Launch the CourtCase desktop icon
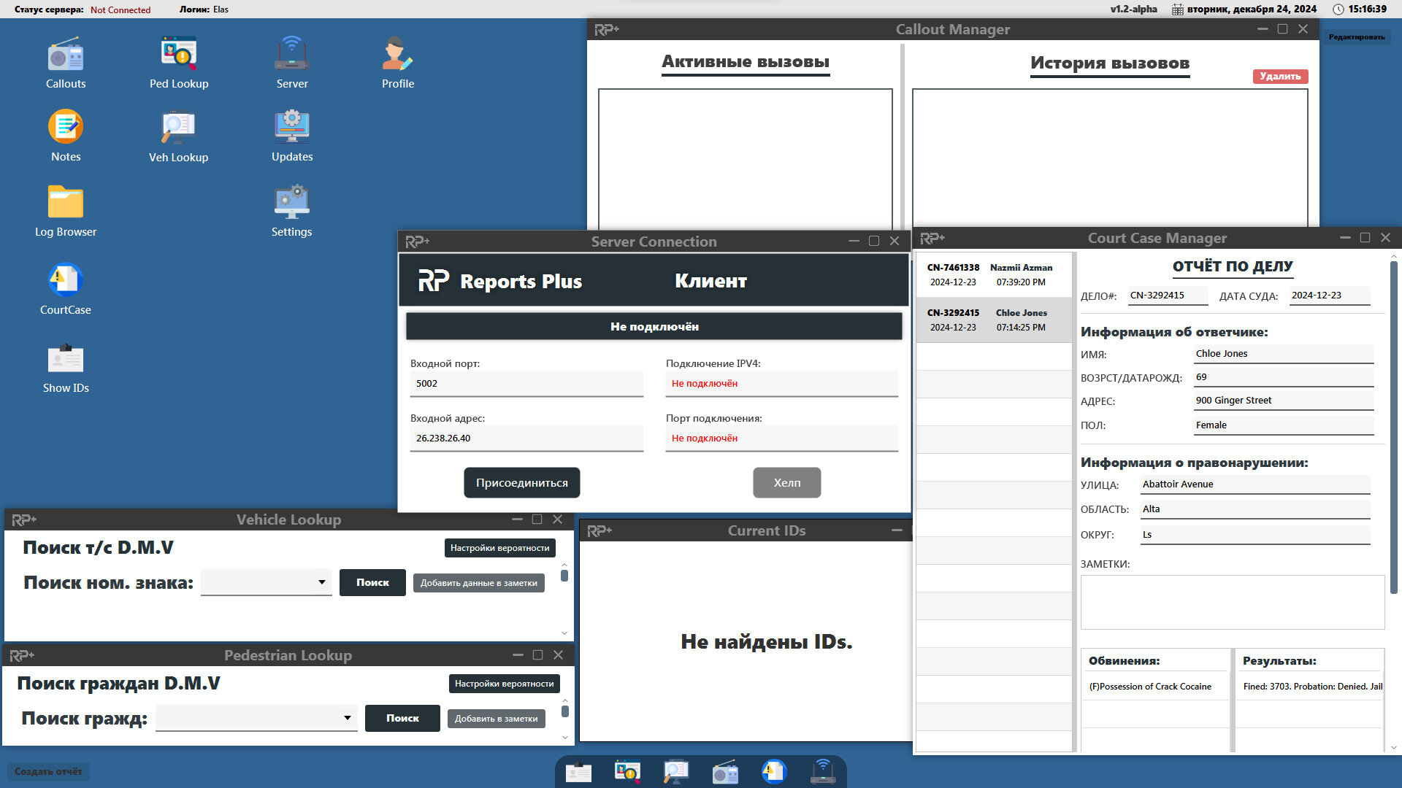Image resolution: width=1402 pixels, height=788 pixels. (66, 280)
